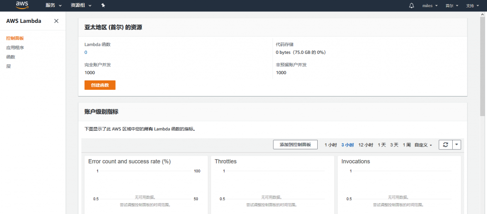
Task: Expand the 服务 services menu
Action: click(53, 6)
